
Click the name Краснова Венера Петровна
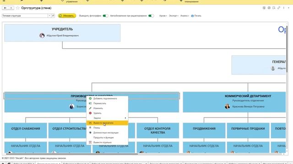click(248, 107)
